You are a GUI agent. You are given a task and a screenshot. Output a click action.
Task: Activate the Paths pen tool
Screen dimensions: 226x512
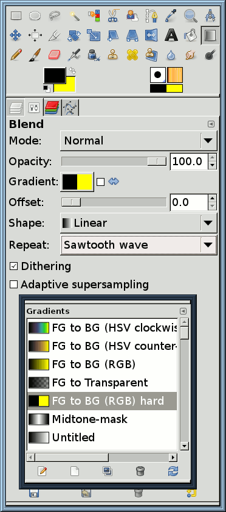point(151,15)
